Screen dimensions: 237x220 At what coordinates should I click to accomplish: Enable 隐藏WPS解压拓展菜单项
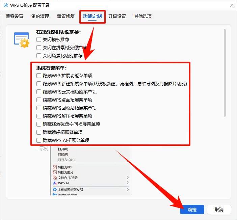pyautogui.click(x=39, y=116)
